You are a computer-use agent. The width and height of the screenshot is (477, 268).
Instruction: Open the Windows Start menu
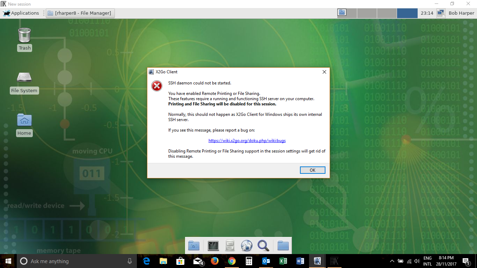pyautogui.click(x=8, y=261)
